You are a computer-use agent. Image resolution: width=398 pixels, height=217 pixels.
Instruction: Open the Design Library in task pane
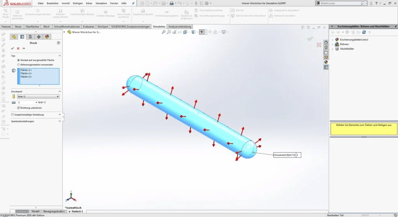pos(326,47)
